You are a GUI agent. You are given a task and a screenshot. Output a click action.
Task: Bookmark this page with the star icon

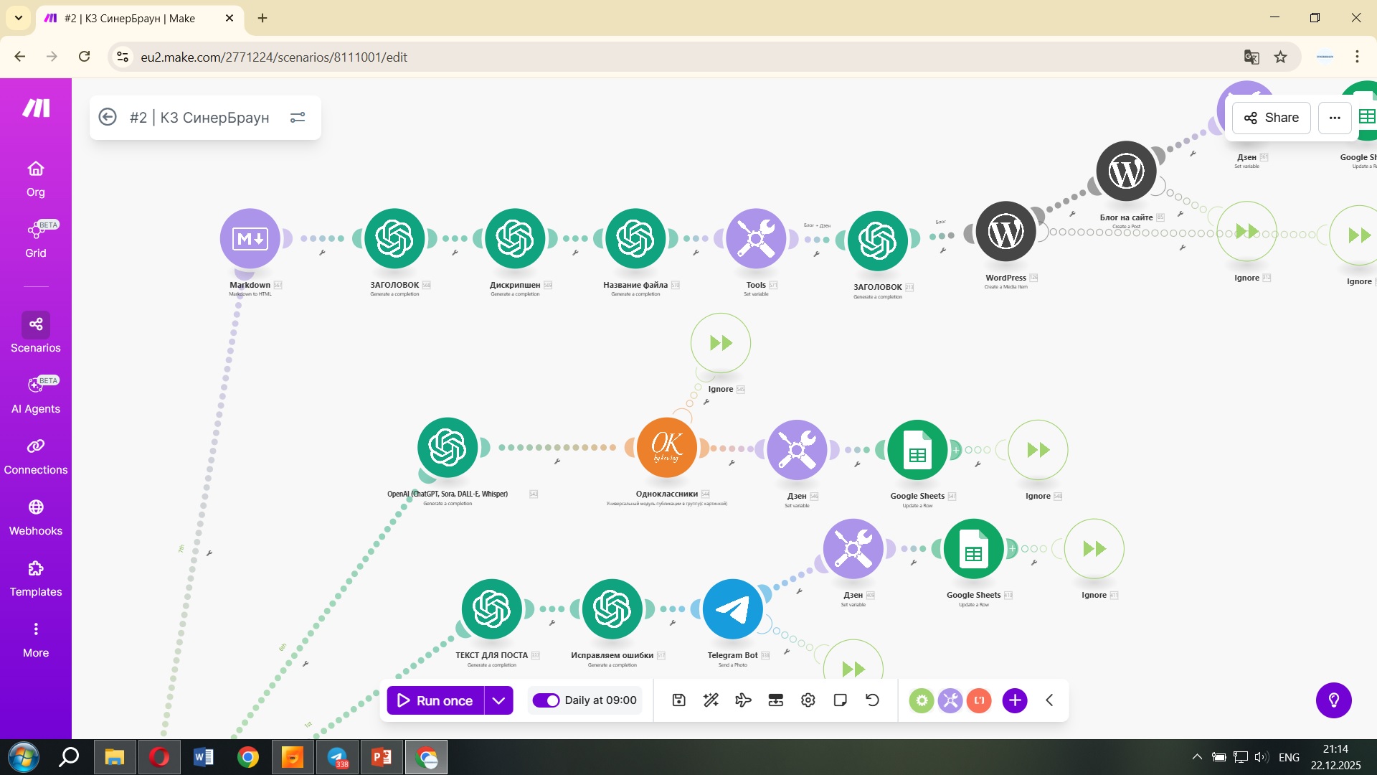click(x=1281, y=57)
